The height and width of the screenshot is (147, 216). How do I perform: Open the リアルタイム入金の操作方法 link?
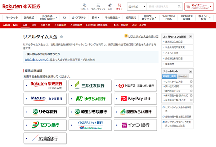178,109
